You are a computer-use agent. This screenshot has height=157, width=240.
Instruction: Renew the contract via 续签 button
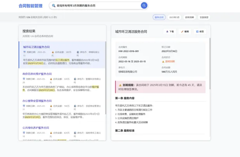(x=200, y=31)
